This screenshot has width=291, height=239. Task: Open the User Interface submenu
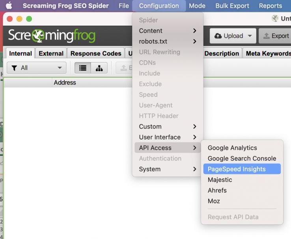168,137
